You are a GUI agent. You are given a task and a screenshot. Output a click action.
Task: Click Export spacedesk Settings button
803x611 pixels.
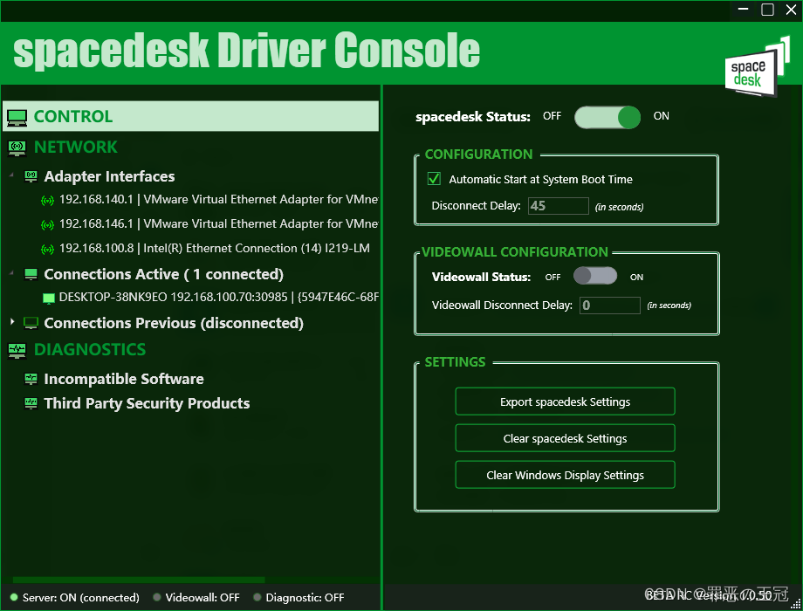click(x=565, y=402)
